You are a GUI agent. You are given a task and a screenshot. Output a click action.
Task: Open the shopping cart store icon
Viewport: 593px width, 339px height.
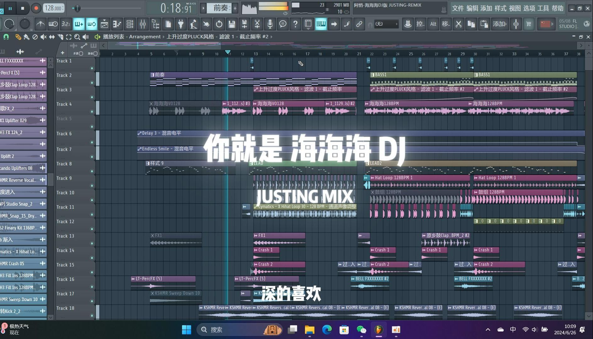pos(529,24)
